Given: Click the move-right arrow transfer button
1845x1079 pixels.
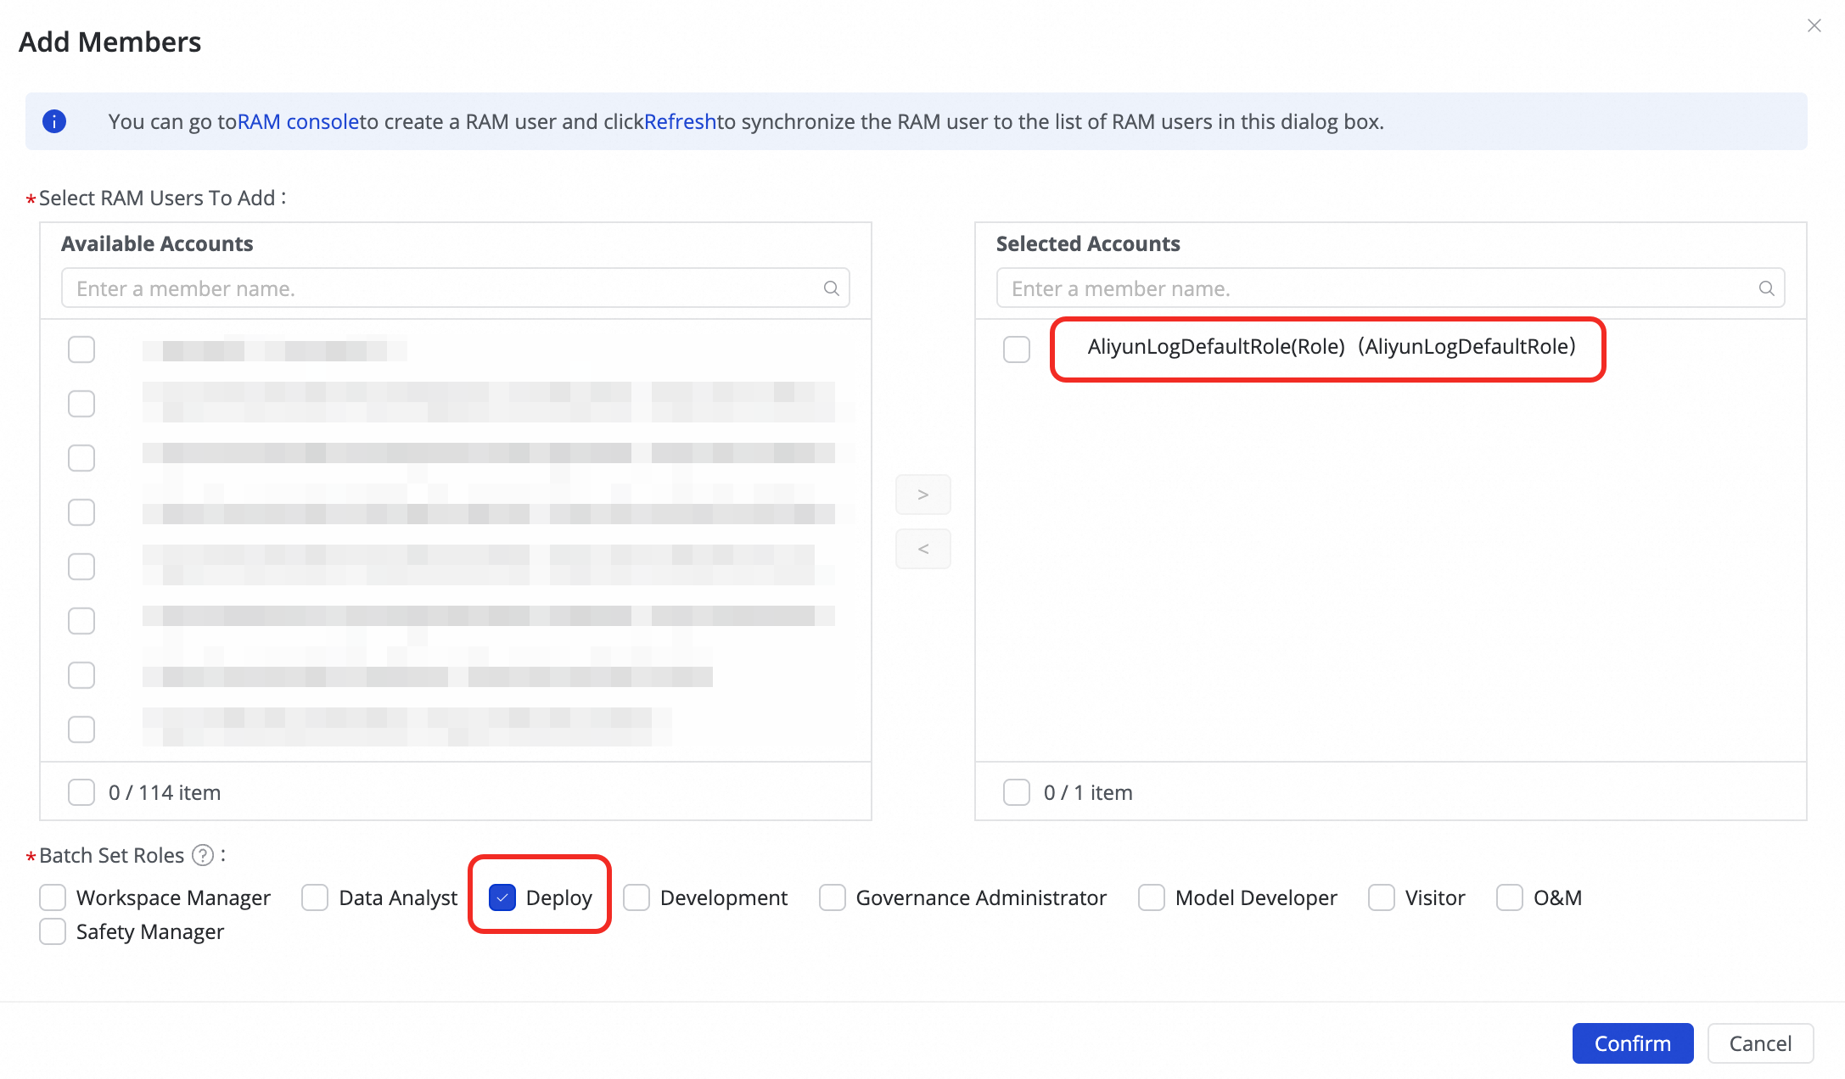Looking at the screenshot, I should (922, 495).
